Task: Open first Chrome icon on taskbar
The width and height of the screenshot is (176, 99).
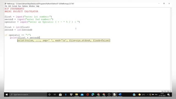Action: (98, 95)
